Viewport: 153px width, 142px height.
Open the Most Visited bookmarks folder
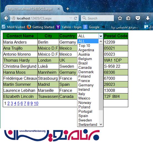13,27
